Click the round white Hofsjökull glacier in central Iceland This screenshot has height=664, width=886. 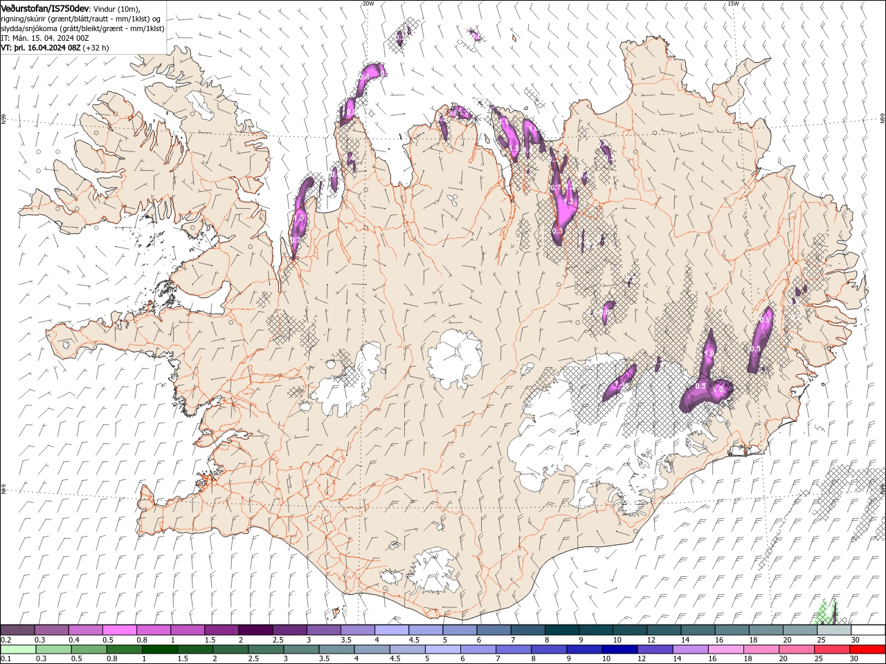pyautogui.click(x=455, y=359)
